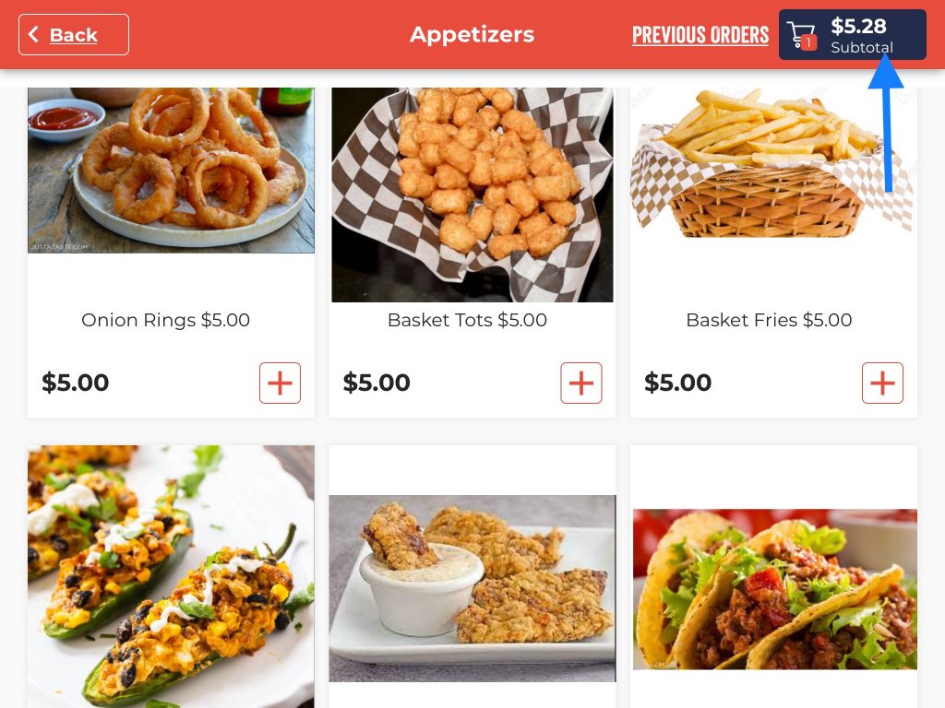Add Basket Fries using plus icon
This screenshot has height=708, width=945.
882,383
